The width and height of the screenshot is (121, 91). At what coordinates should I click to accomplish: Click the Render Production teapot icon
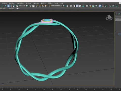[x=96, y=6]
